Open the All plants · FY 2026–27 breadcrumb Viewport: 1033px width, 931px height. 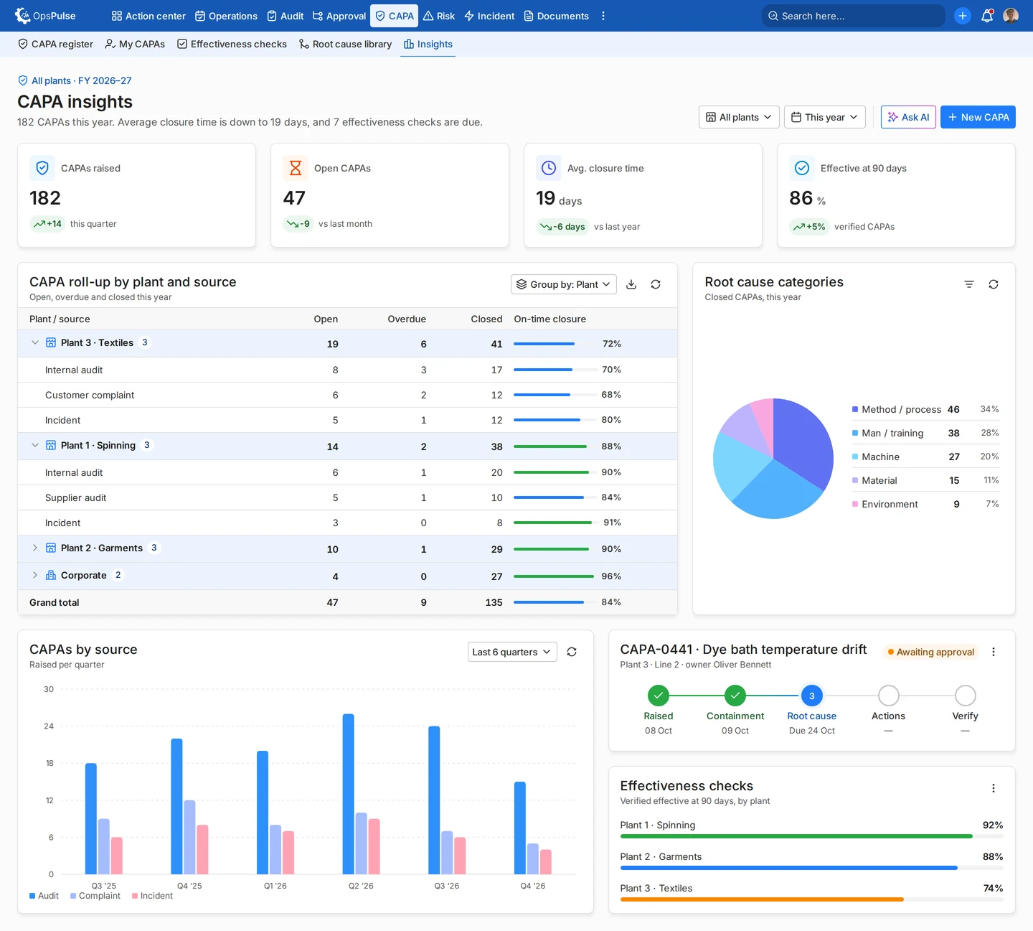(x=75, y=80)
